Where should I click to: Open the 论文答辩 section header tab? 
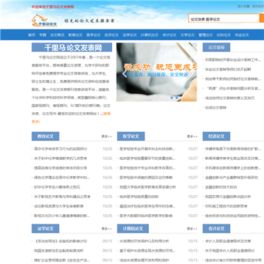(216, 48)
